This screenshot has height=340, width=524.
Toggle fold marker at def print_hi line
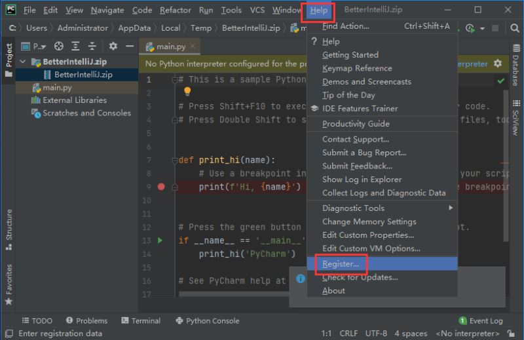[174, 161]
